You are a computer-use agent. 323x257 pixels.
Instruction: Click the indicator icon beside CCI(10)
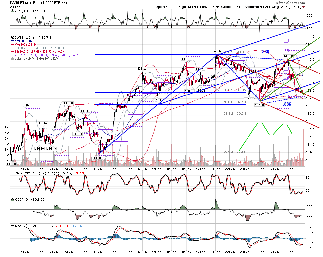13,11
